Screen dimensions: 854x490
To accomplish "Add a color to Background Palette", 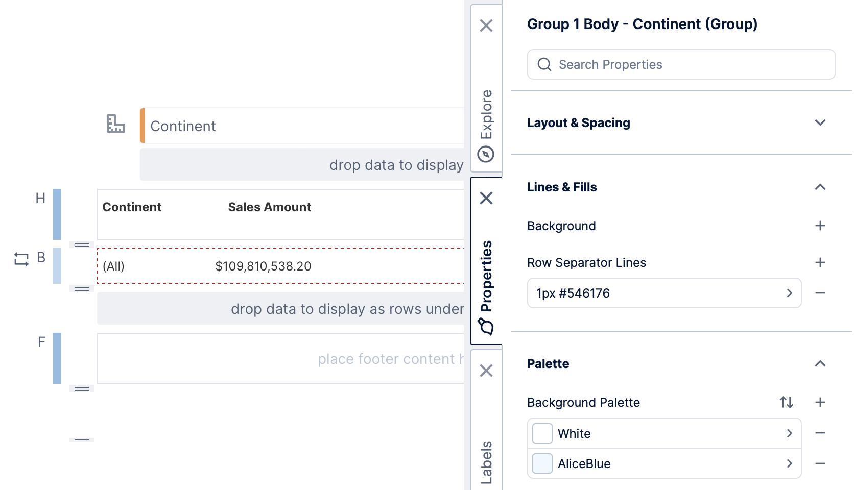I will (820, 402).
